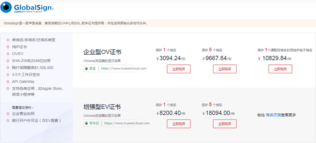Image resolution: width=316 pixels, height=143 pixels.
Task: Click the OV https://www.huaweicloud.com address bar
Action: point(116,68)
